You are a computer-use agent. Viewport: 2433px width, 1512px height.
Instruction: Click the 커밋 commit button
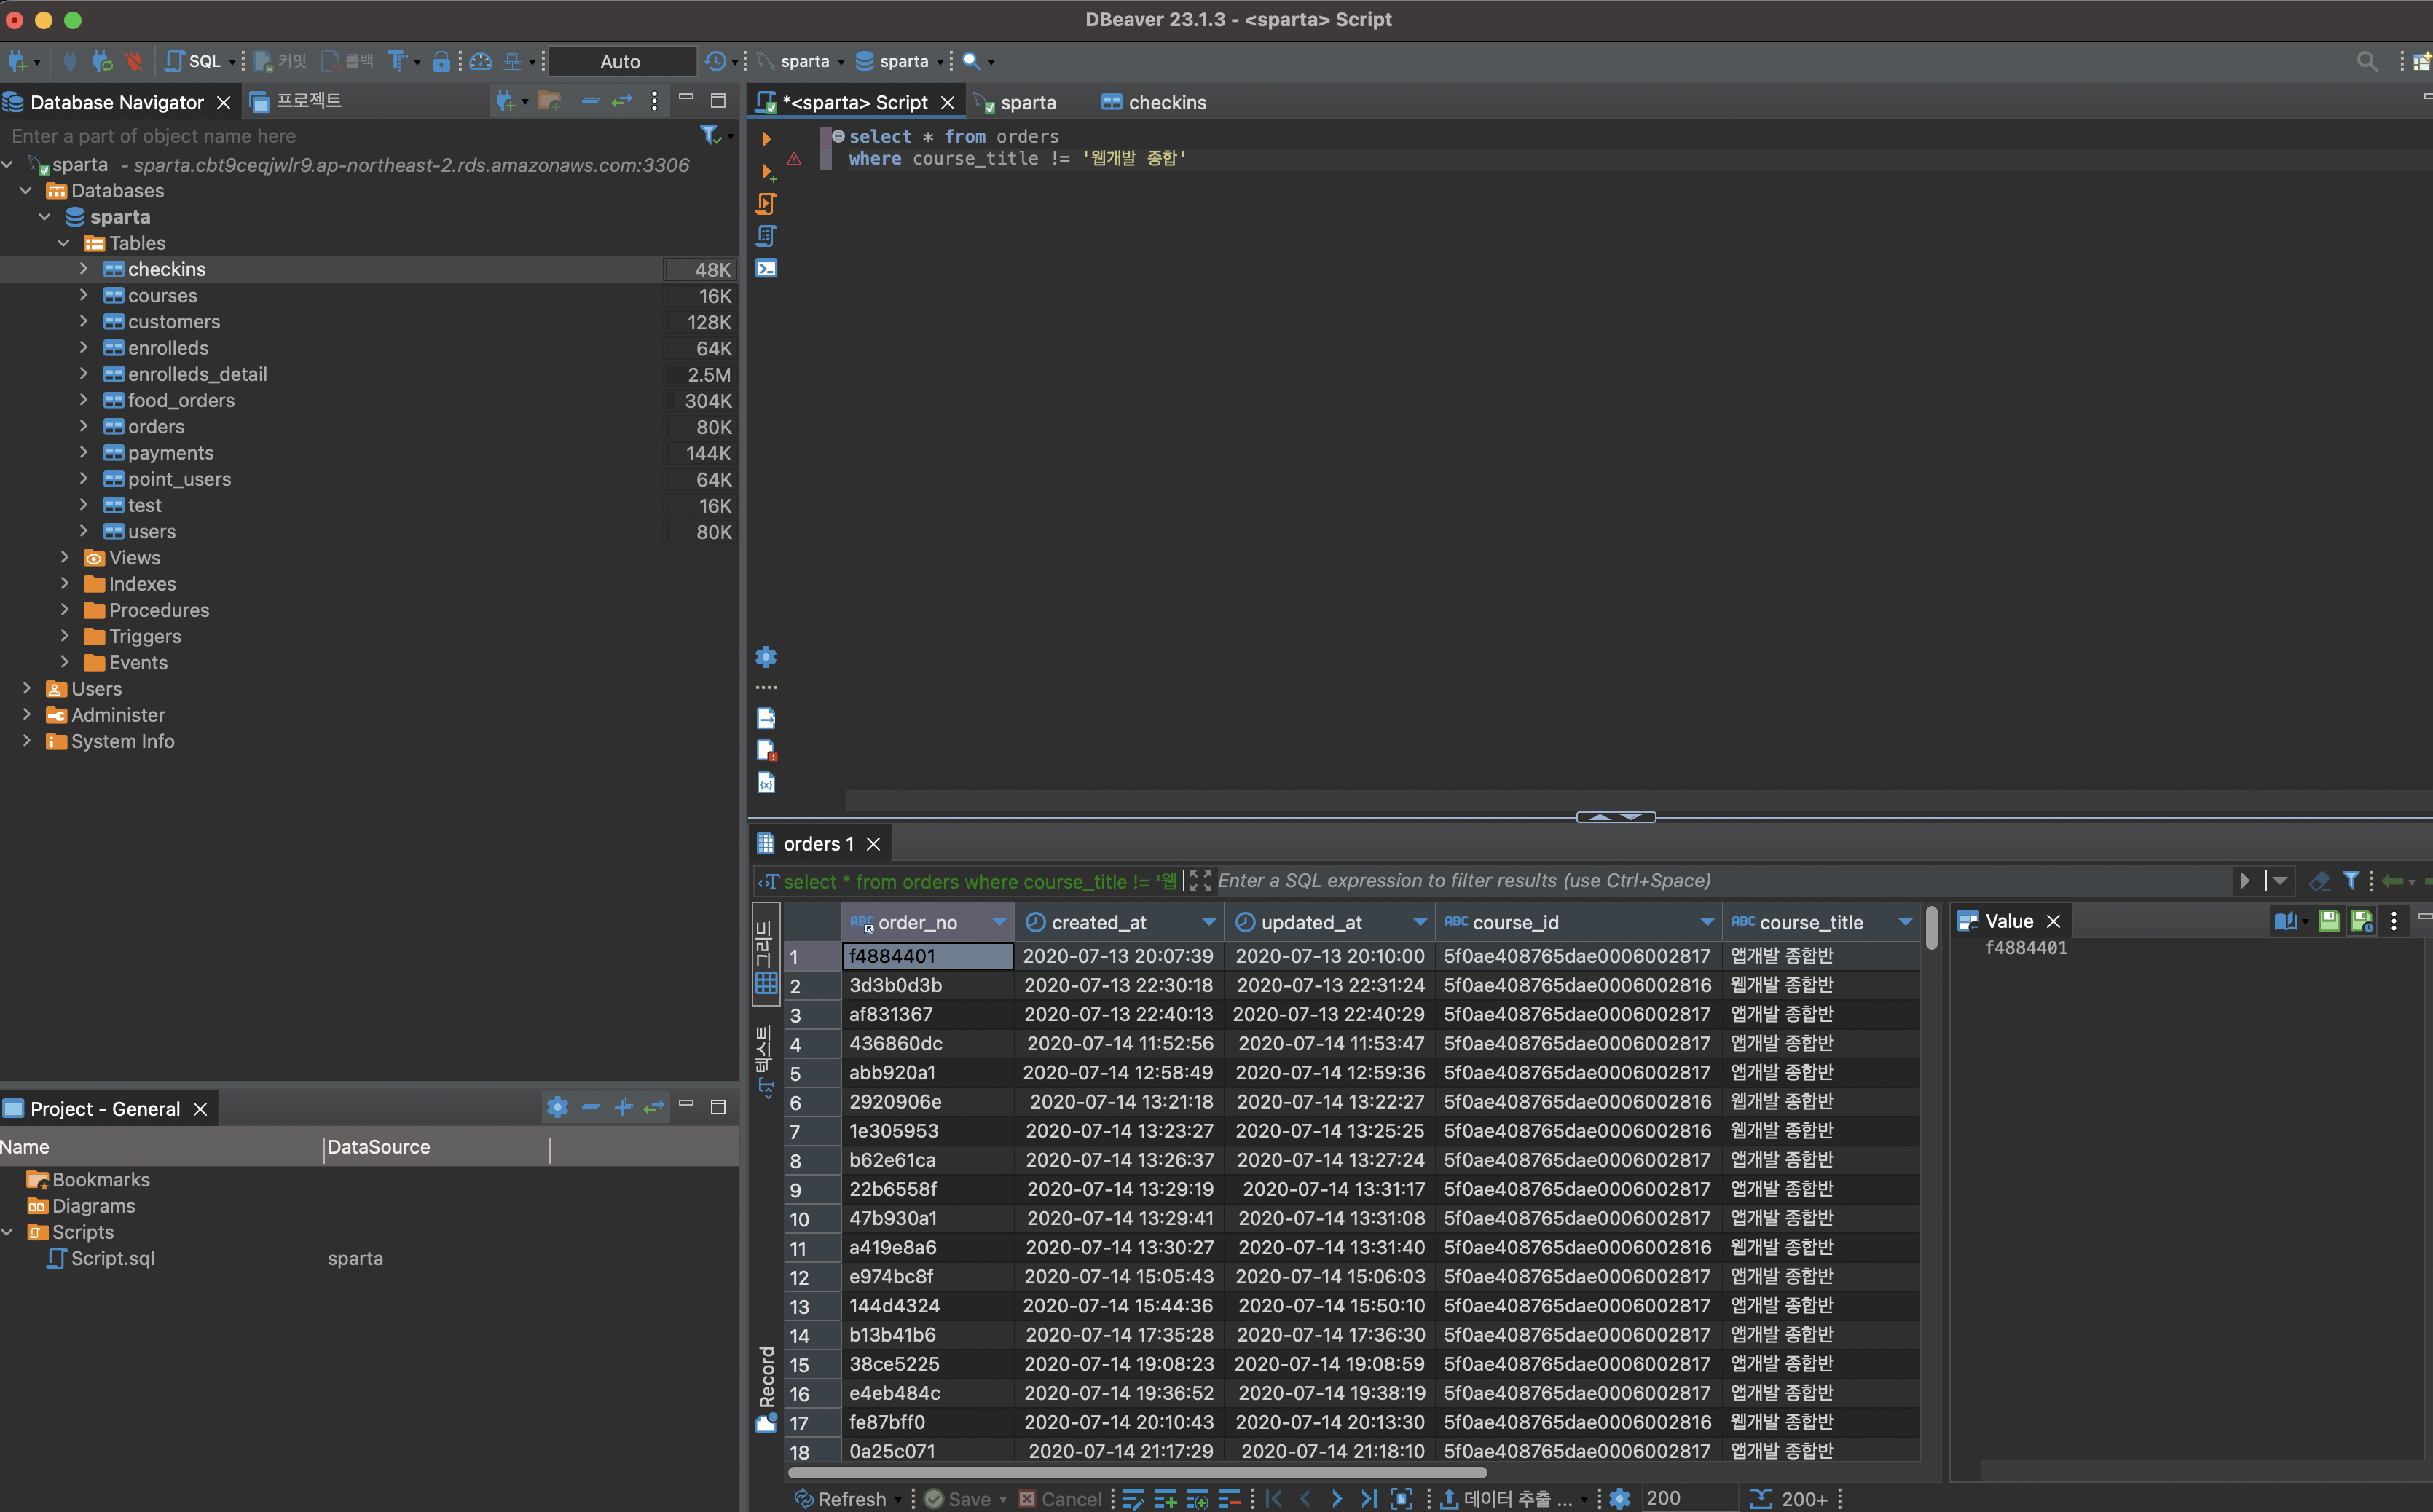pos(281,61)
